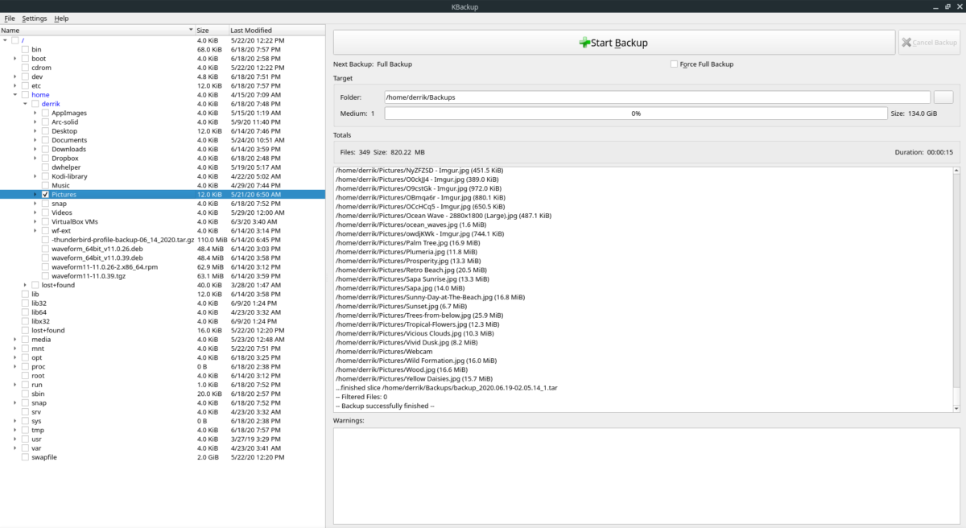
Task: Select the waveform11-11.0.39.tgz file row
Action: click(x=89, y=276)
